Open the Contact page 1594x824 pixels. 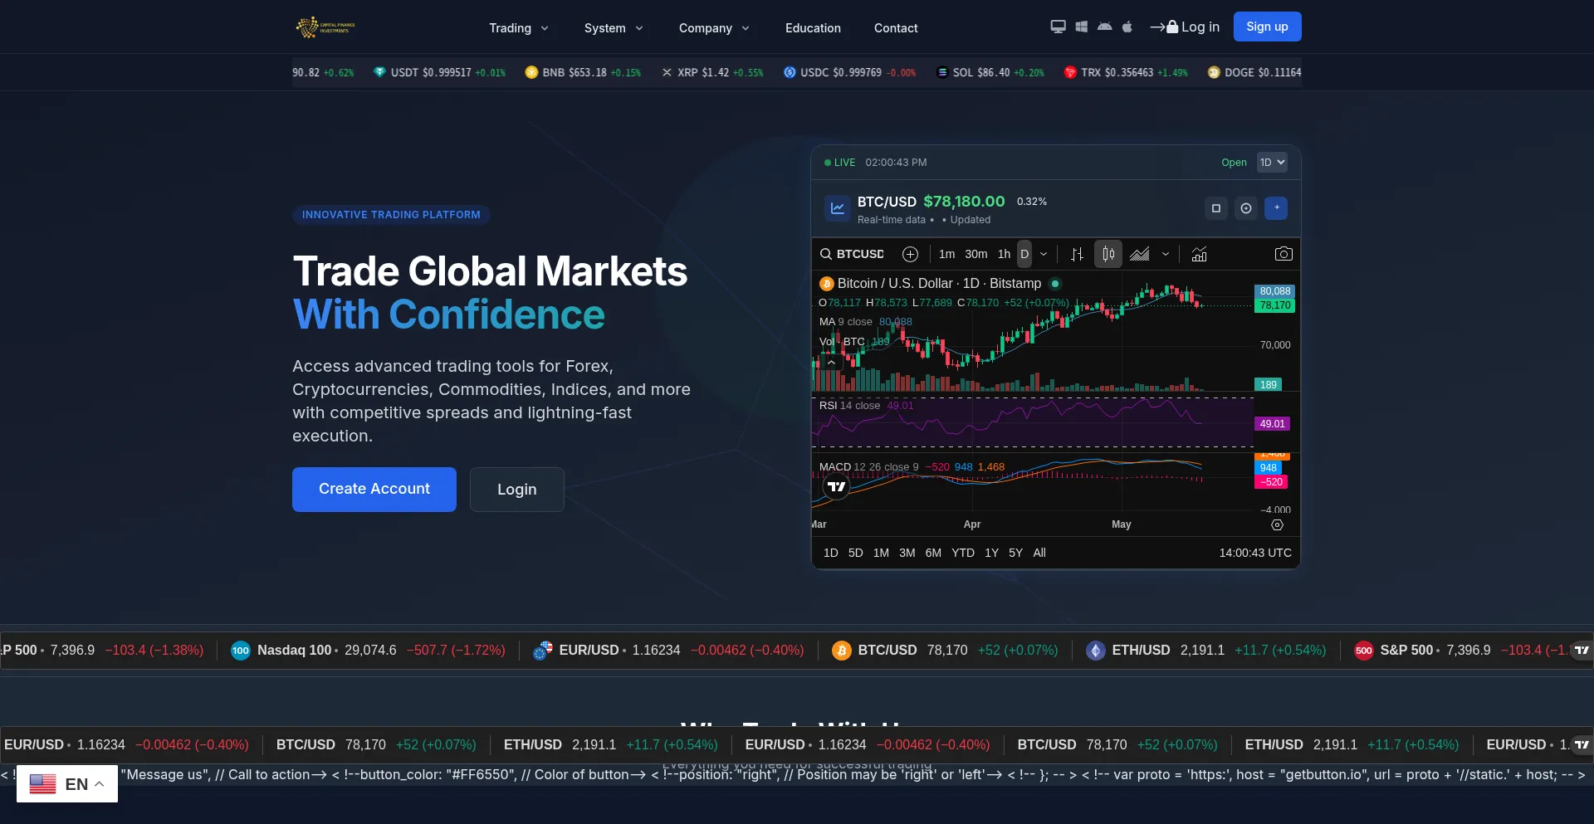[x=896, y=28]
